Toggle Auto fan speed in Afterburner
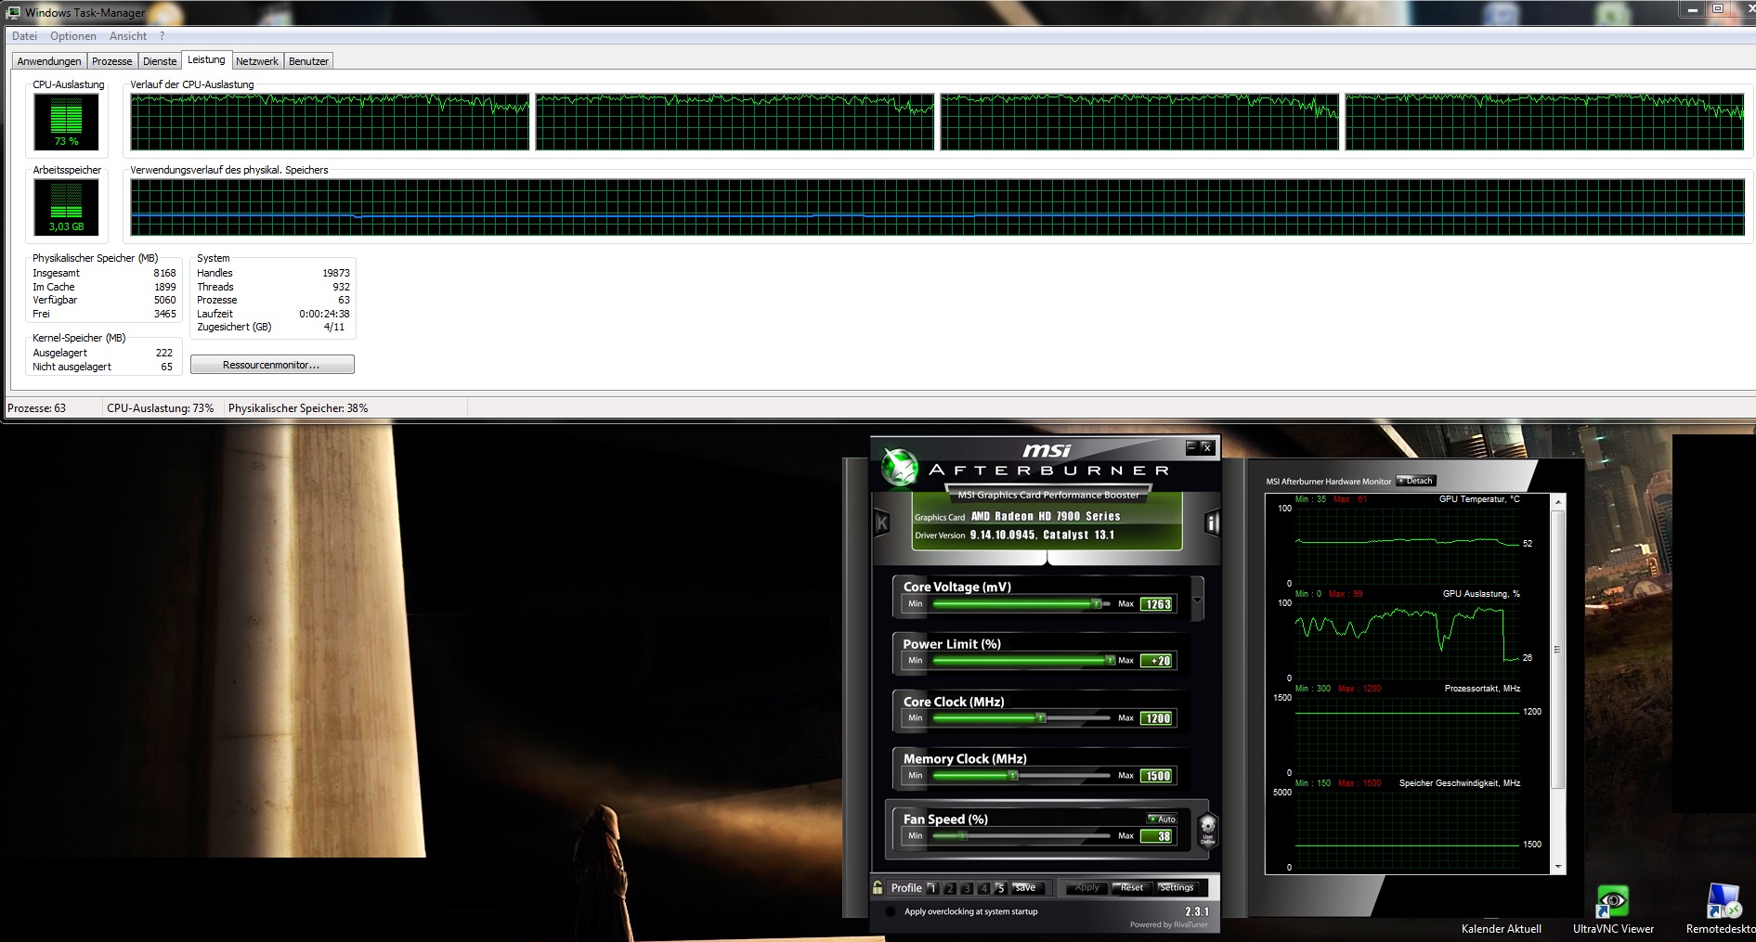Viewport: 1756px width, 942px height. point(1162,819)
